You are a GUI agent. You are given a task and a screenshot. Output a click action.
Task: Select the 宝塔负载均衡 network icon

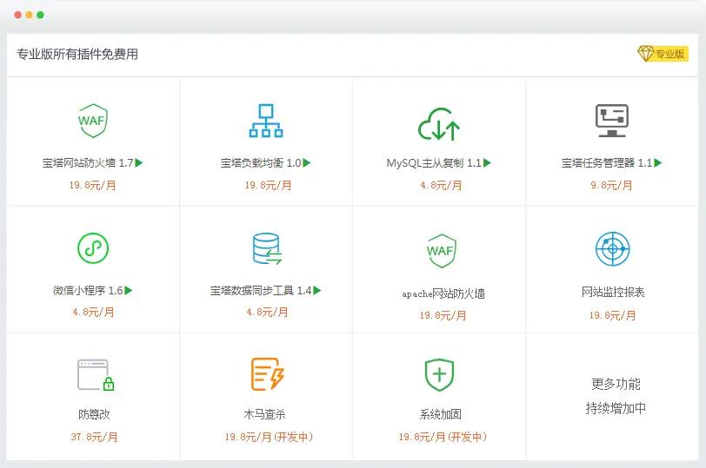click(x=265, y=121)
